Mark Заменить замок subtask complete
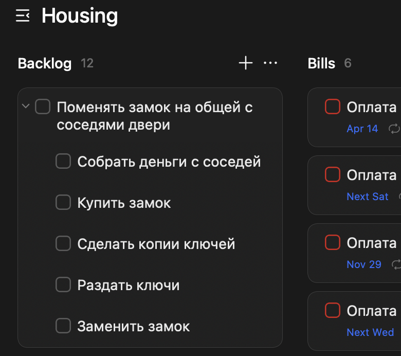This screenshot has height=356, width=401. click(63, 326)
